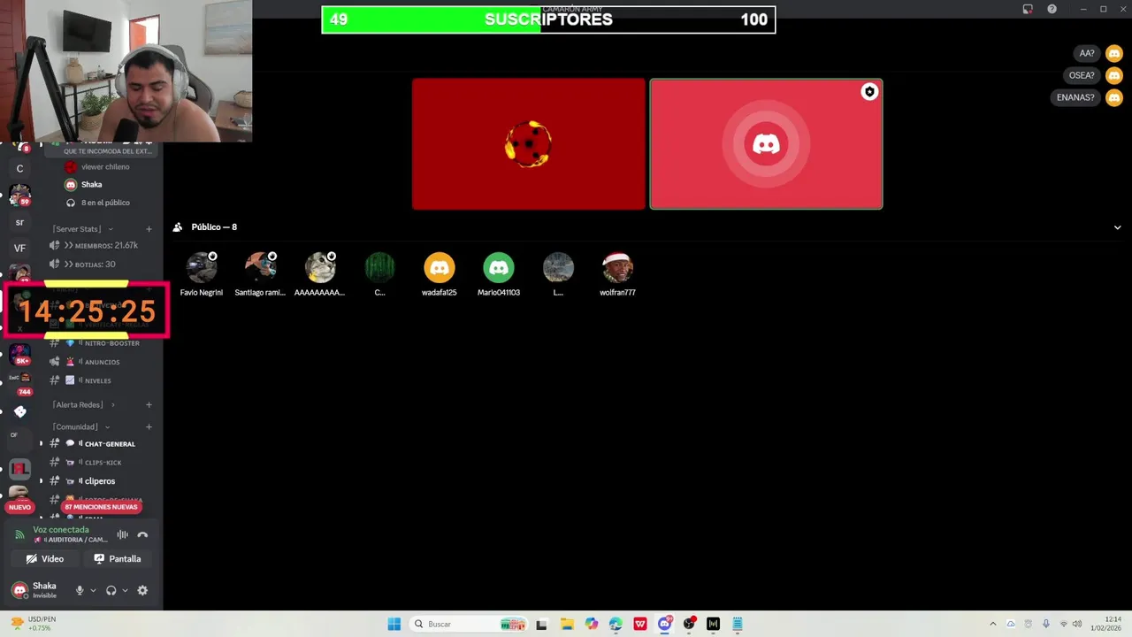1132x637 pixels.
Task: Open the server showing 59 notifications
Action: (19, 195)
